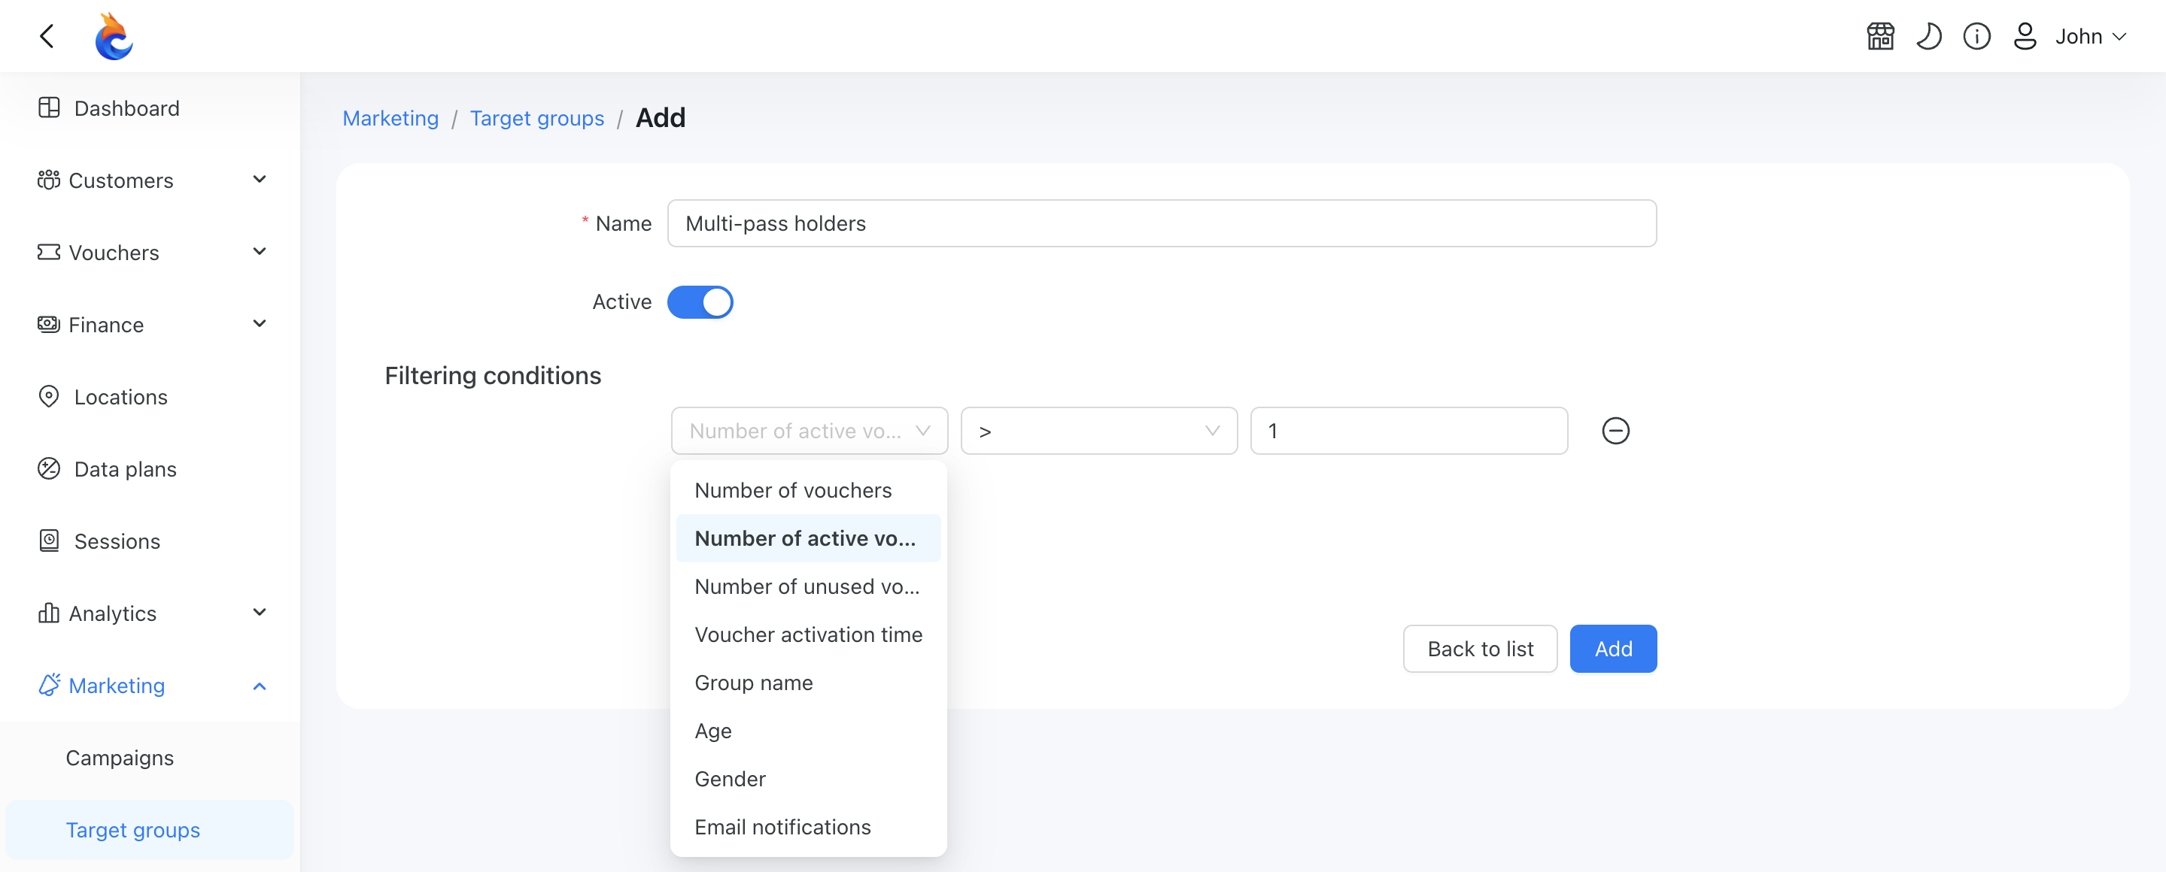Select Group name option
Screen dimensions: 2166x872
pos(808,683)
